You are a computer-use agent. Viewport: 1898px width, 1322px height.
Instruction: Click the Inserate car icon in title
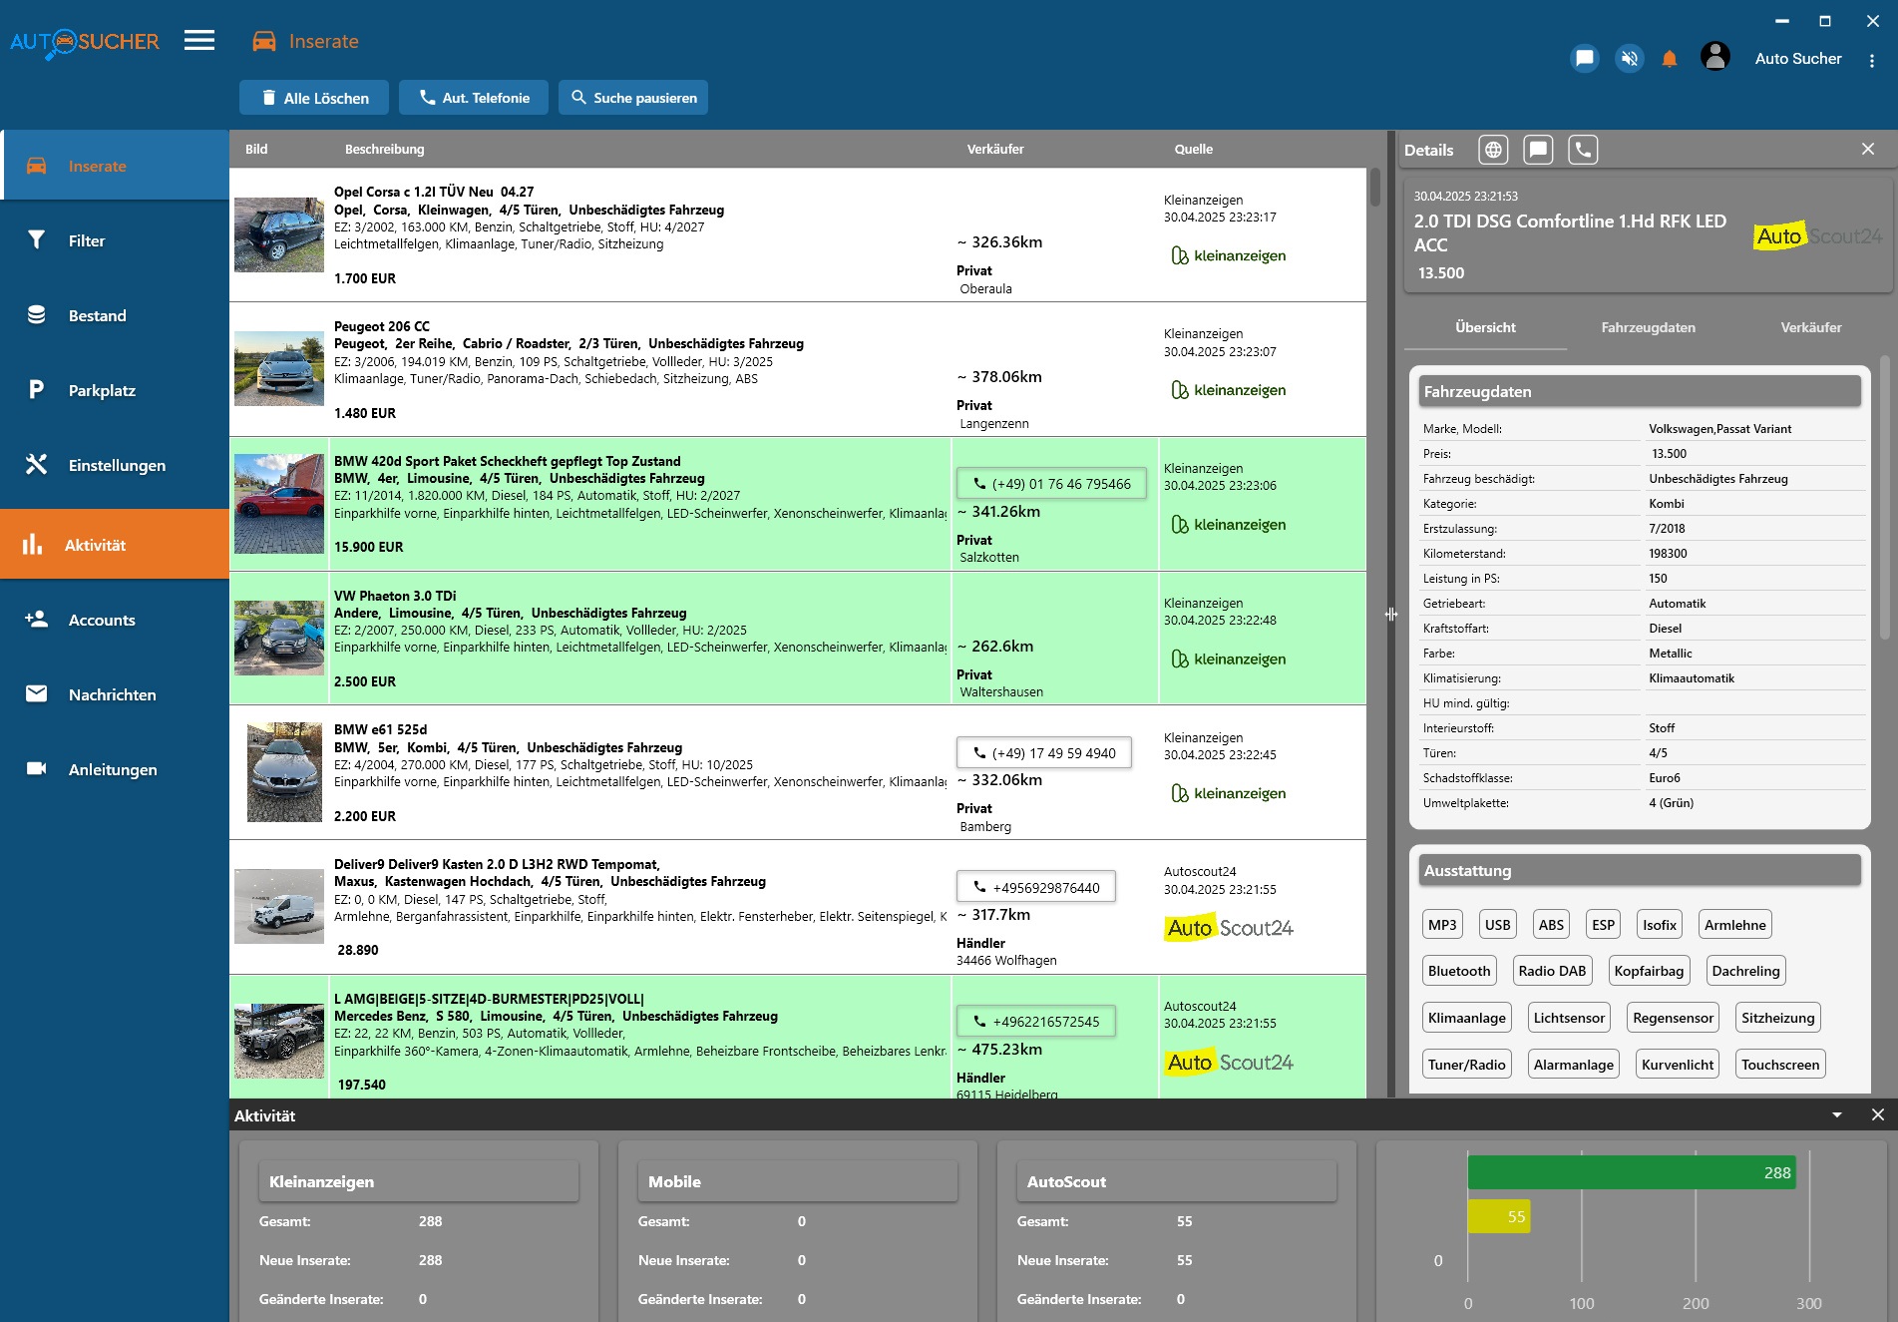(x=263, y=41)
